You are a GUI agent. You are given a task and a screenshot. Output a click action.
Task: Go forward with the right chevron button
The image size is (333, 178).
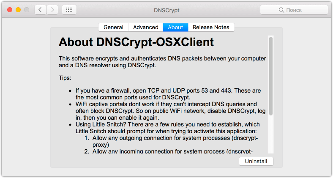click(52, 10)
